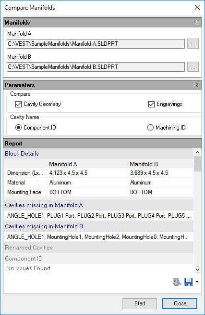Browse for Manifold A file

pos(193,44)
